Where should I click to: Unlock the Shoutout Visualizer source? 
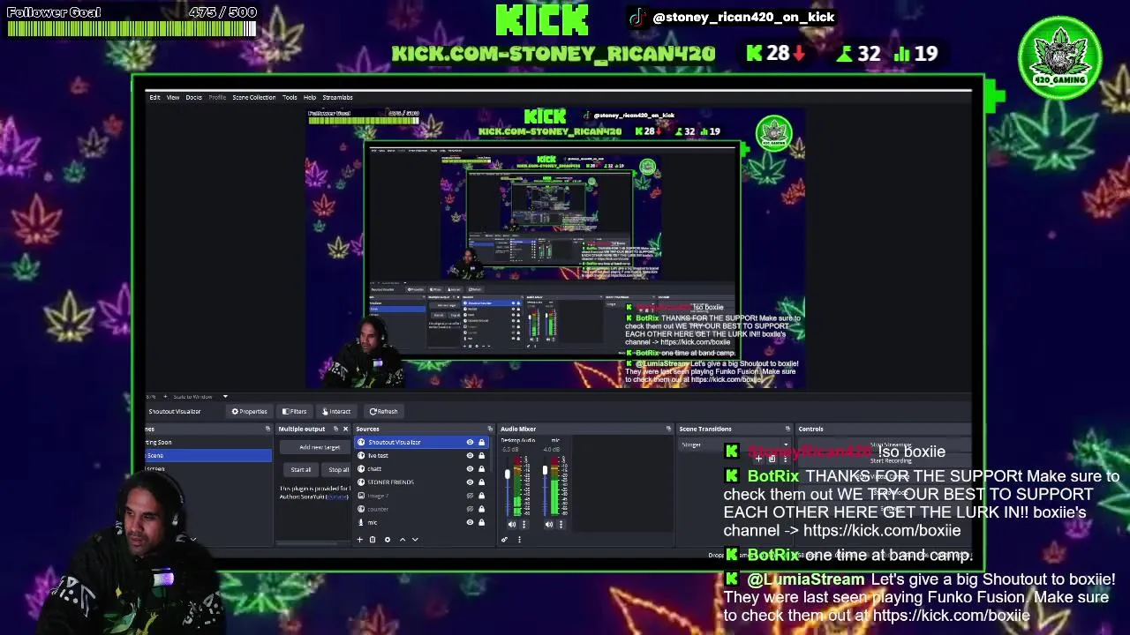pyautogui.click(x=481, y=442)
